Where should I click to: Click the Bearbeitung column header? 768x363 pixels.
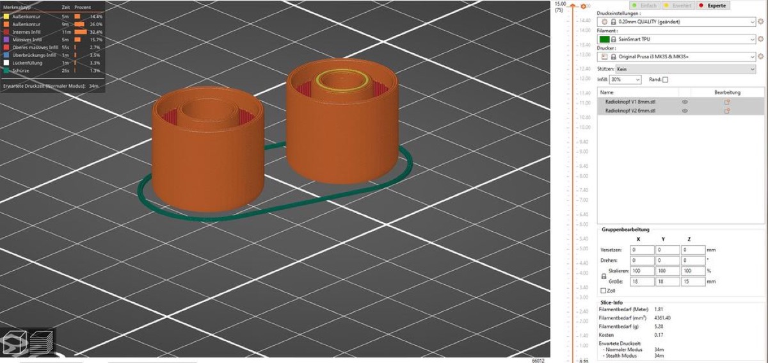(x=727, y=92)
